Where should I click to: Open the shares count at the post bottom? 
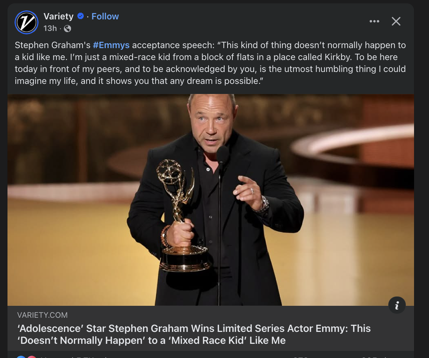tap(374, 357)
